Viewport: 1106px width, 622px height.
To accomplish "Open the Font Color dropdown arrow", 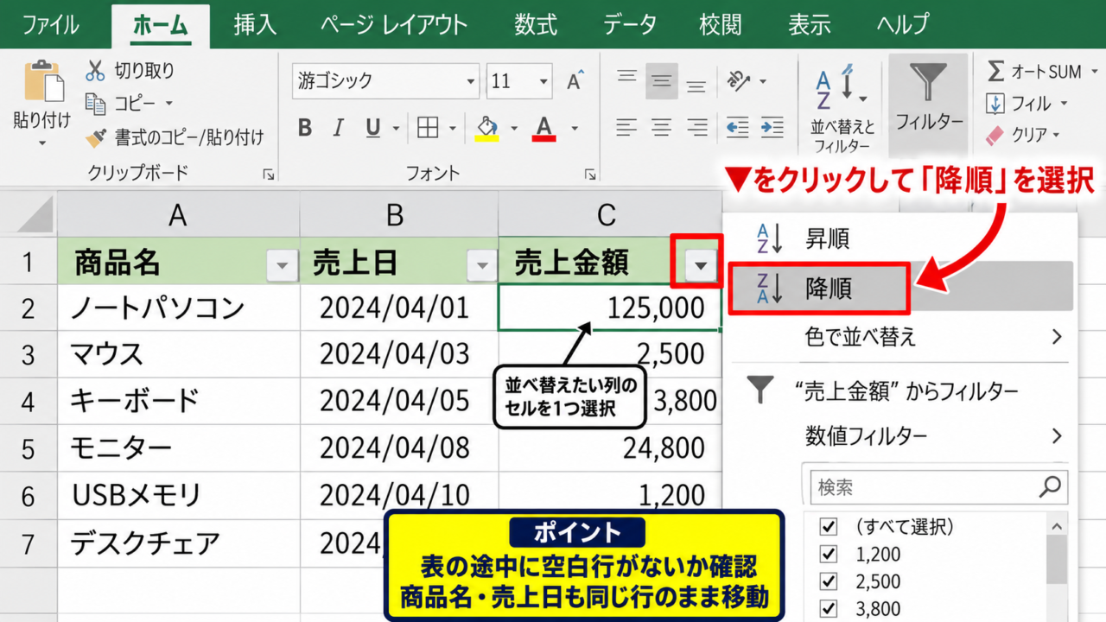I will [574, 129].
